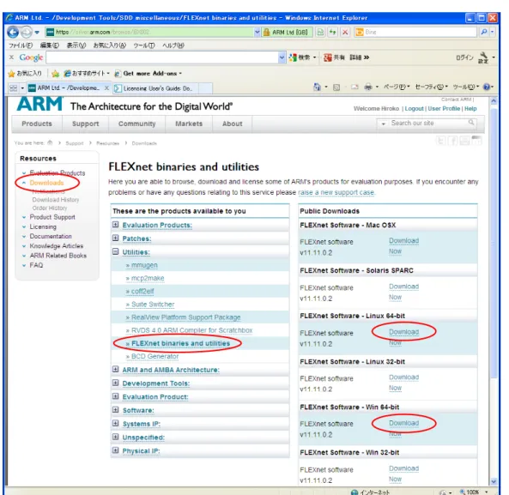Viewport: 509px width, 495px height.
Task: Expand the Evaluation Products category
Action: [x=115, y=225]
